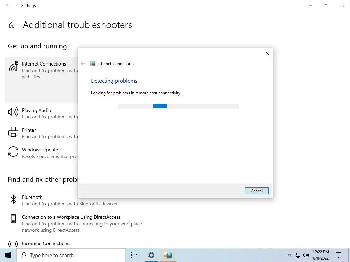Click the Show desktop sliver on taskbar
350x262 pixels.
pyautogui.click(x=349, y=255)
